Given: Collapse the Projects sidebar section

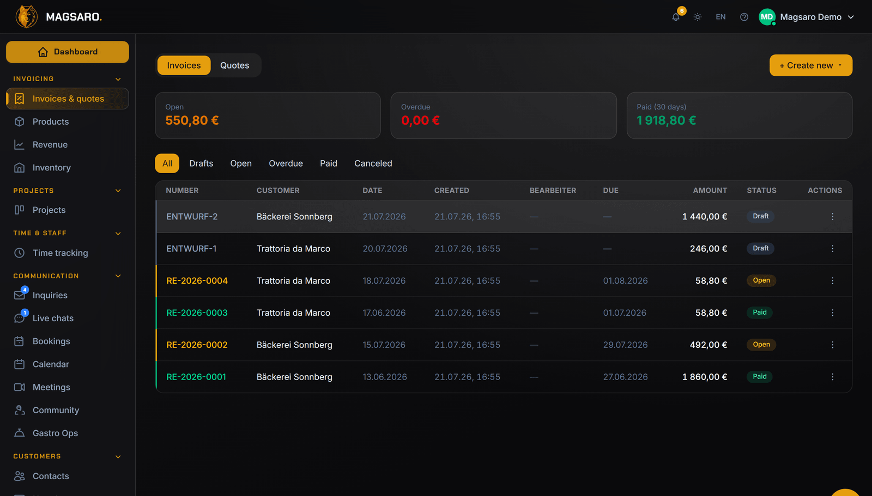Looking at the screenshot, I should pos(118,191).
